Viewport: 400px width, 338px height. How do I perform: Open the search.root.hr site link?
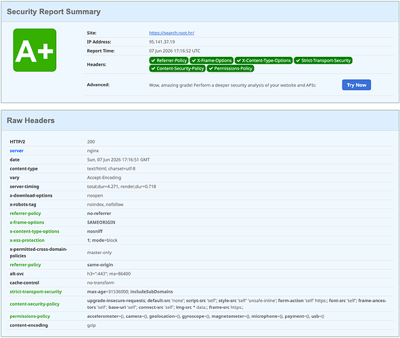171,33
